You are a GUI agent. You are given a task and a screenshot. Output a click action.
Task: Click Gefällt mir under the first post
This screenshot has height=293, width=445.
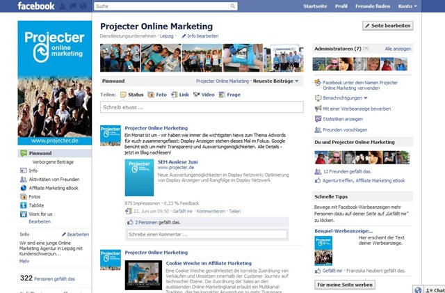(183, 211)
